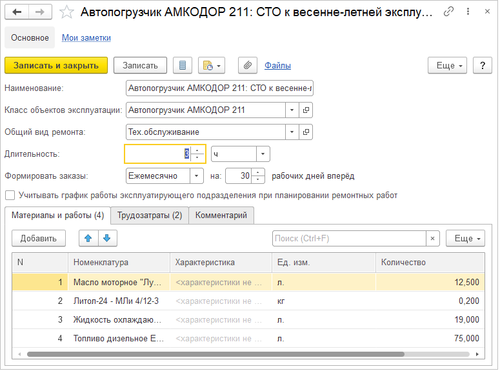Screen dimensions: 500x371
Task: Open the three-dot window menu
Action: (x=468, y=12)
